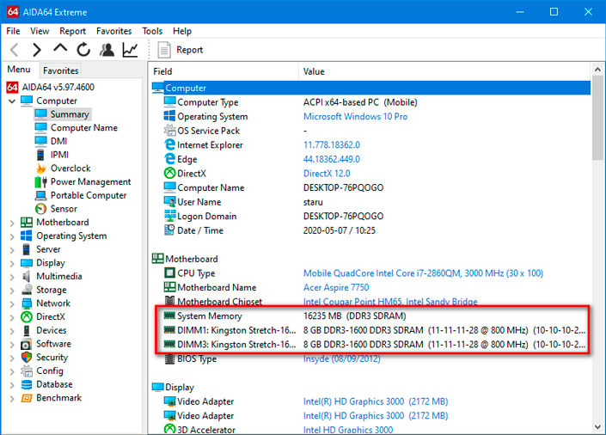606x435 pixels.
Task: Click the IPMI server icon in the tree
Action: [x=40, y=155]
